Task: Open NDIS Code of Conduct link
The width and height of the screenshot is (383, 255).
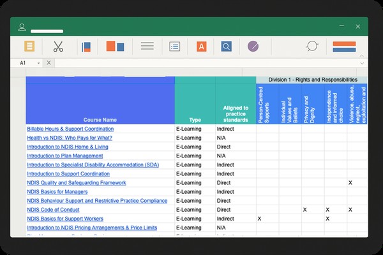Action: (53, 210)
